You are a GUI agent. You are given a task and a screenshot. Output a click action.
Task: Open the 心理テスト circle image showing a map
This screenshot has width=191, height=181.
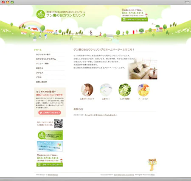point(106,90)
